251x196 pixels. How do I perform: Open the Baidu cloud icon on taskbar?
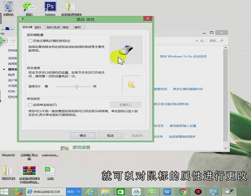[x=136, y=192]
